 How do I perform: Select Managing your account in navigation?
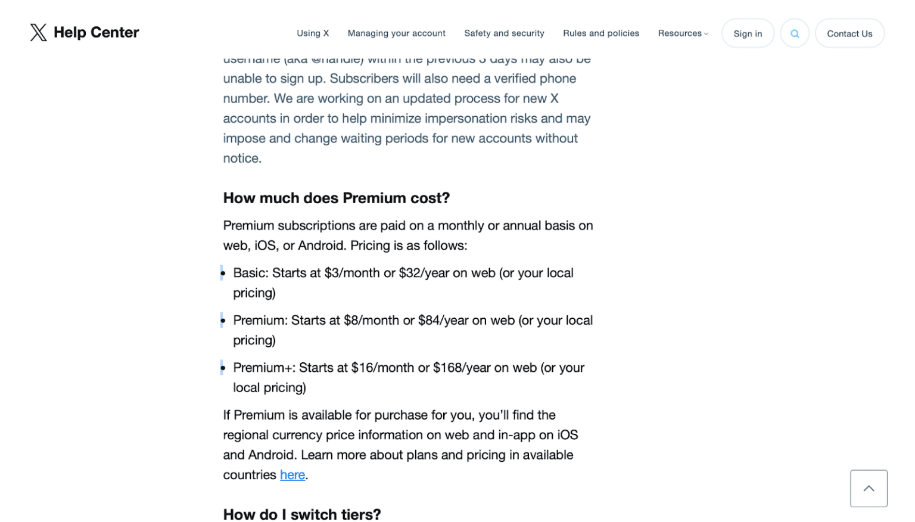396,33
